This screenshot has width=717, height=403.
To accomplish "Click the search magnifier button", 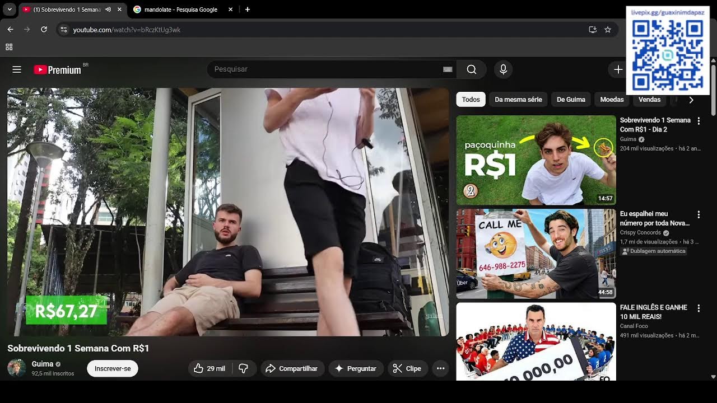I will (472, 69).
